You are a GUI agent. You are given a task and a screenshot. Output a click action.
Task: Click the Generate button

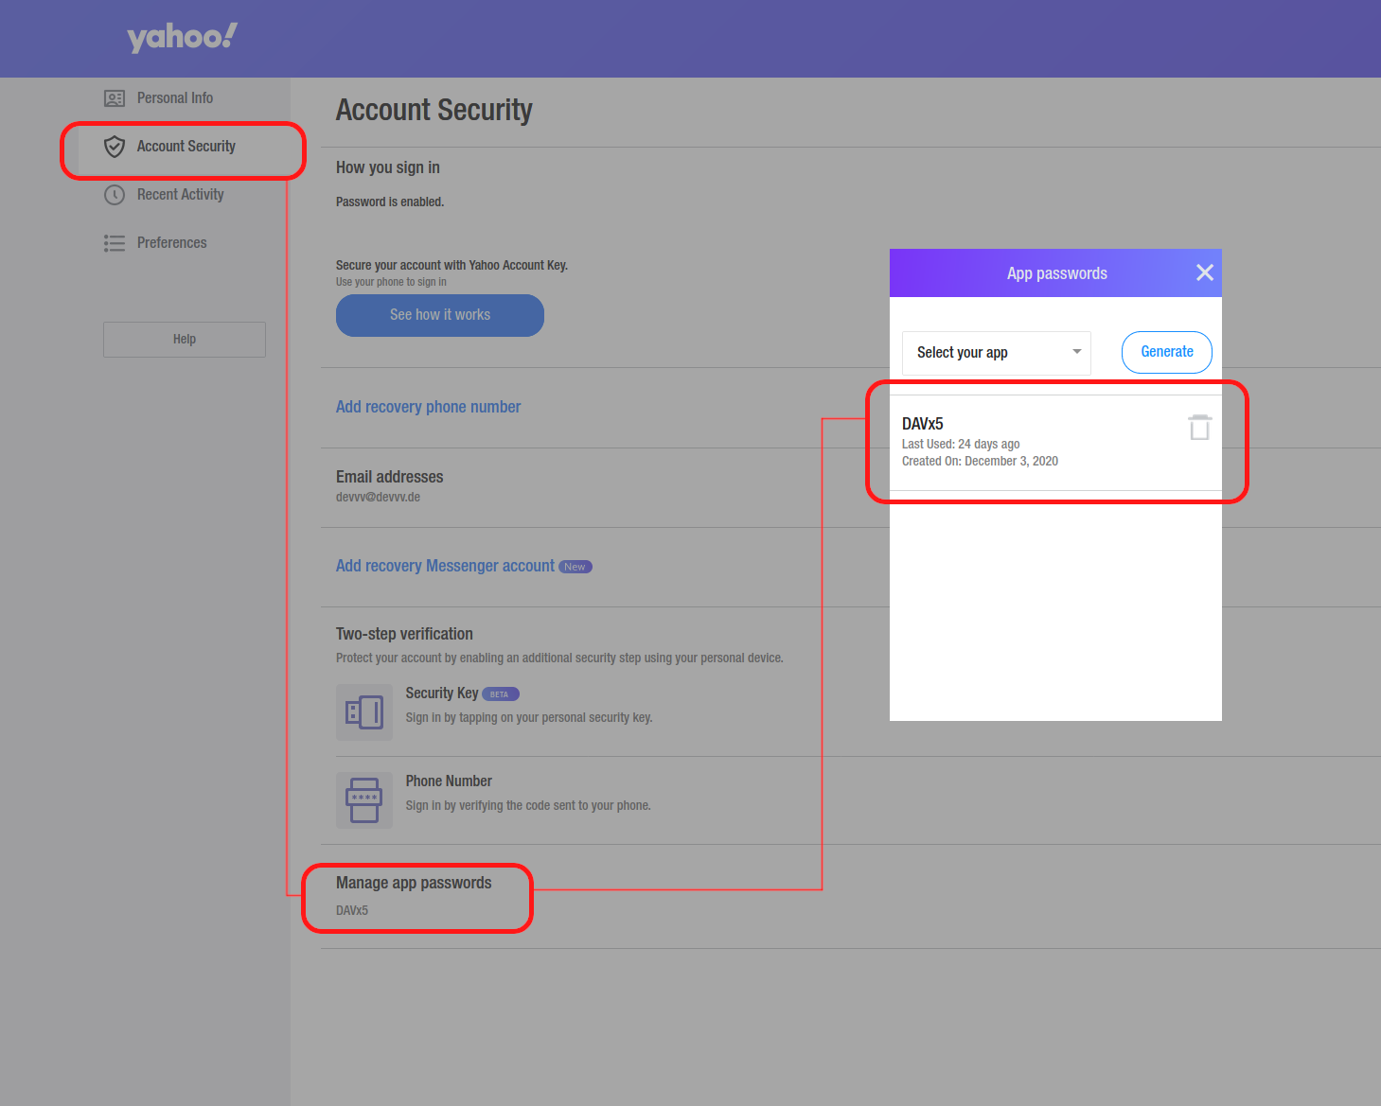click(1167, 352)
